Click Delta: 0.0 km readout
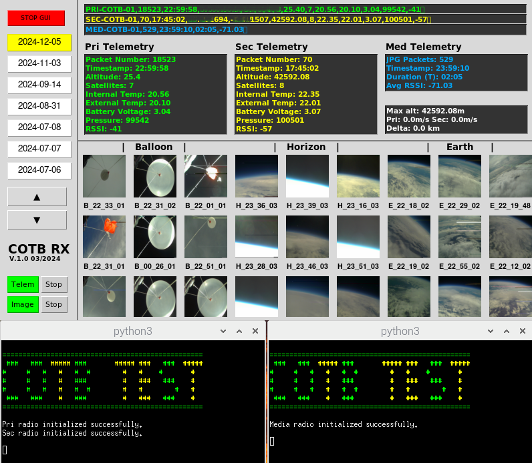This screenshot has width=532, height=463. coord(413,128)
